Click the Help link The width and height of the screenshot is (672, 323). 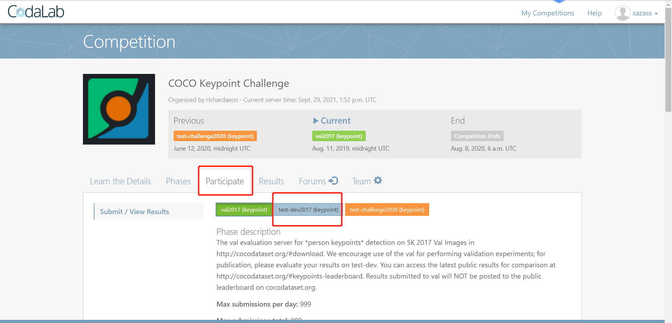(x=594, y=13)
